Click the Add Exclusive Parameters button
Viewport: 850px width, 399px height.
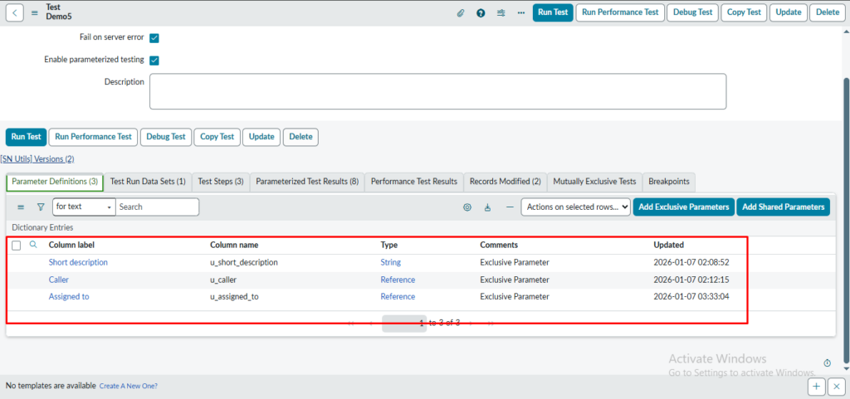click(x=683, y=207)
